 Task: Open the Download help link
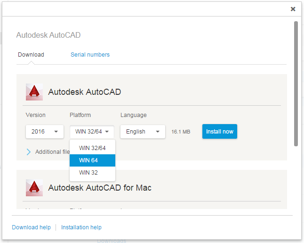[x=31, y=227]
